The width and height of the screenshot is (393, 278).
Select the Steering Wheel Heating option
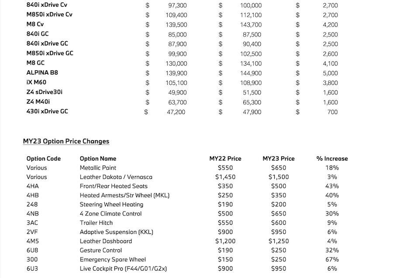[111, 205]
